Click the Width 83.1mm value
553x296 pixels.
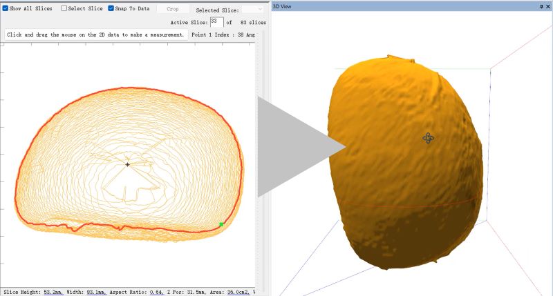tap(97, 292)
